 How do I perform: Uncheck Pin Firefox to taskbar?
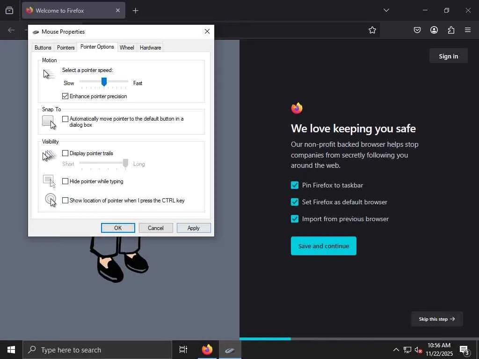point(295,185)
